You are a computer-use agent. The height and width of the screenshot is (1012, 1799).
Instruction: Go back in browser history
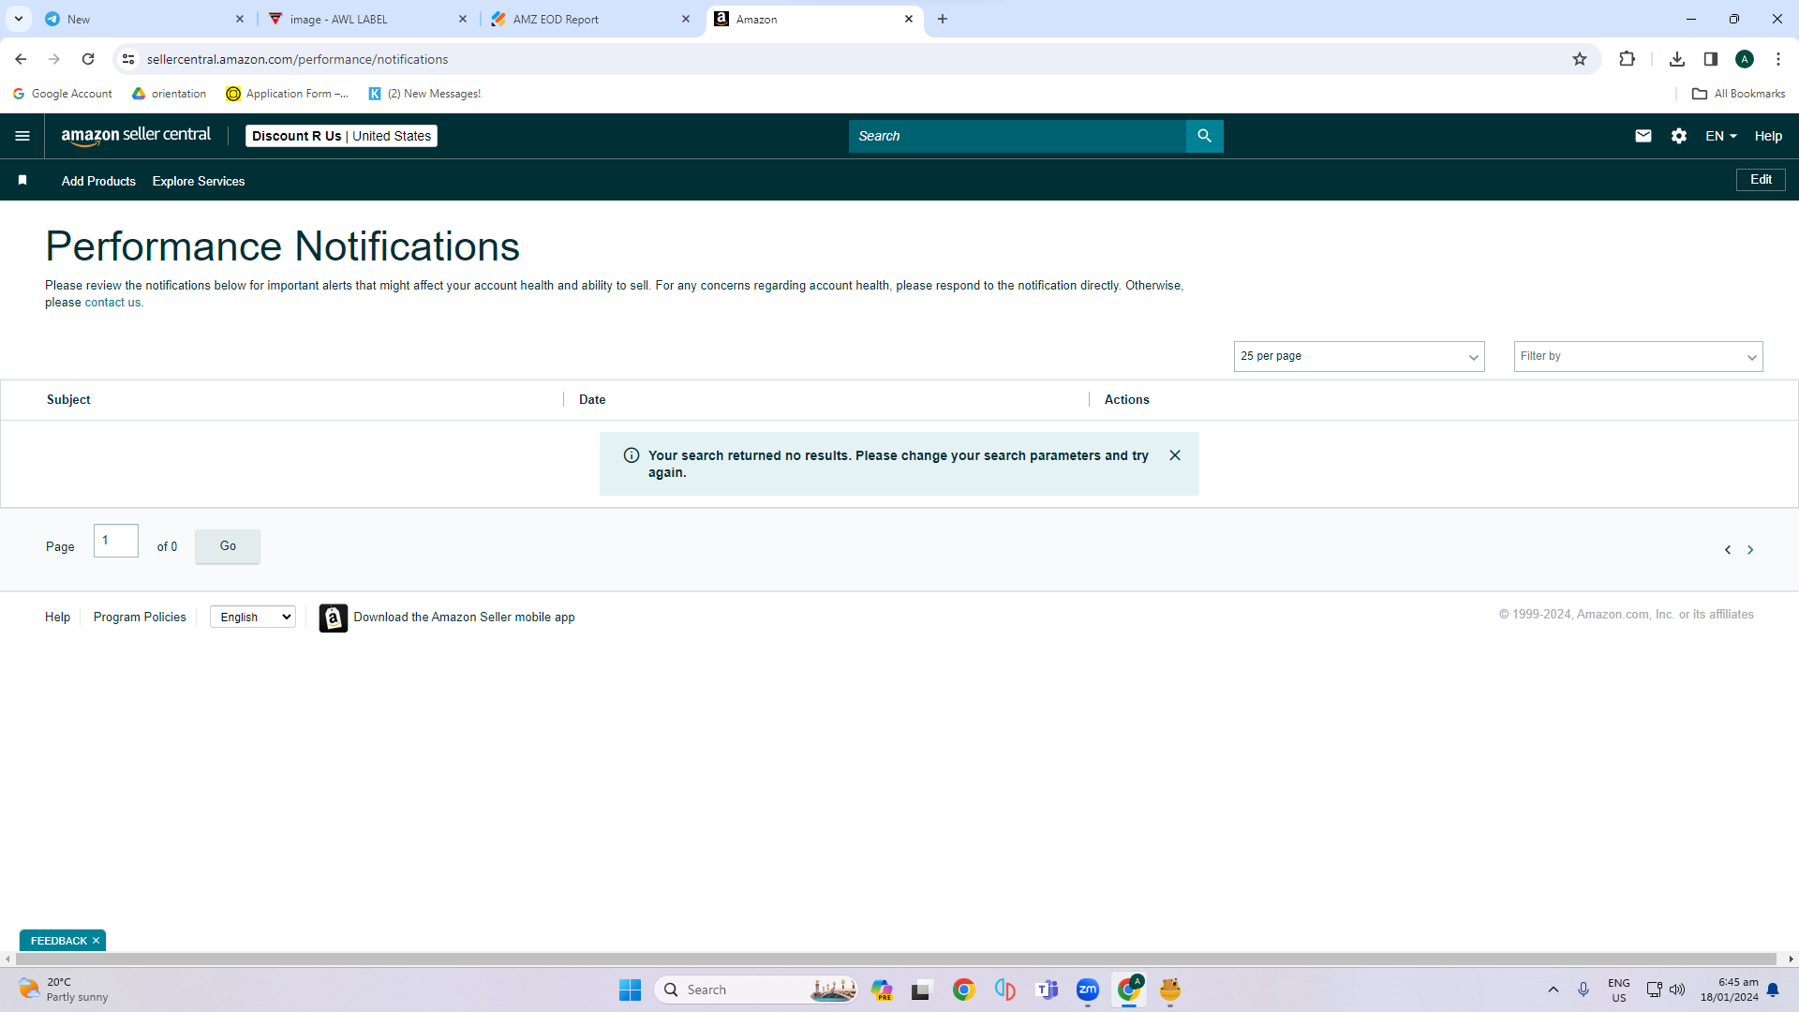click(x=21, y=59)
